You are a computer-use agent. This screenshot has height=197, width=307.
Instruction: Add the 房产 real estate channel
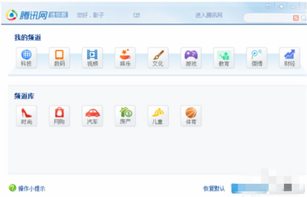[x=125, y=116]
